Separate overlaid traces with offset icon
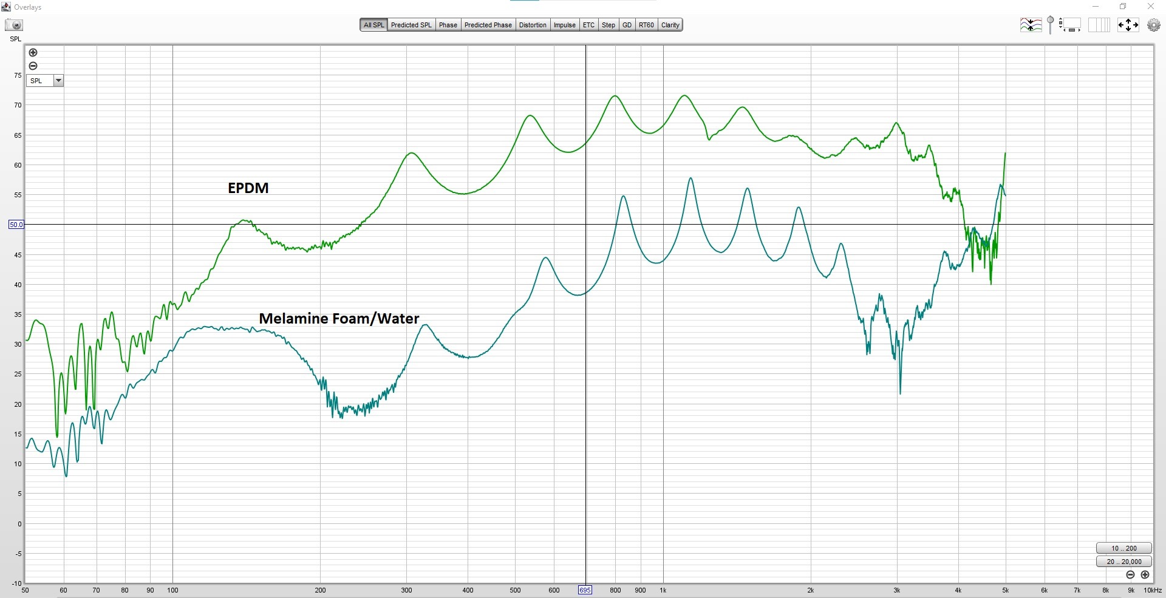The height and width of the screenshot is (598, 1166). pos(1031,25)
